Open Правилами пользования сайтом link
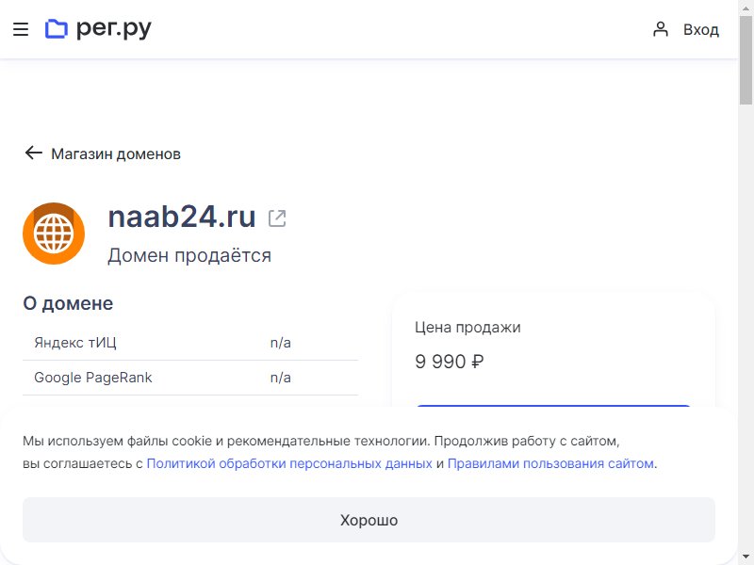 [x=550, y=463]
